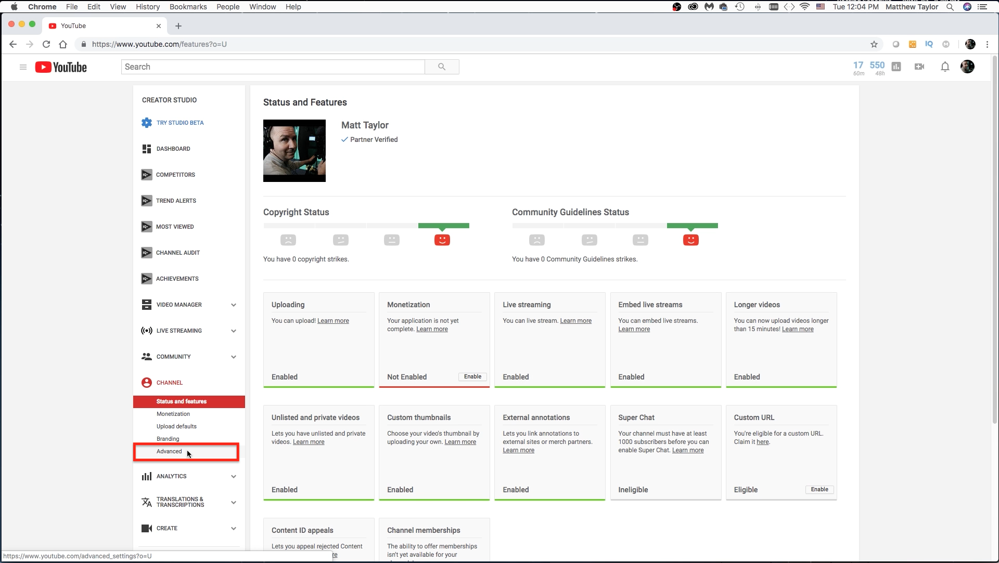Click the red Channel person icon
This screenshot has height=563, width=999.
pos(147,383)
